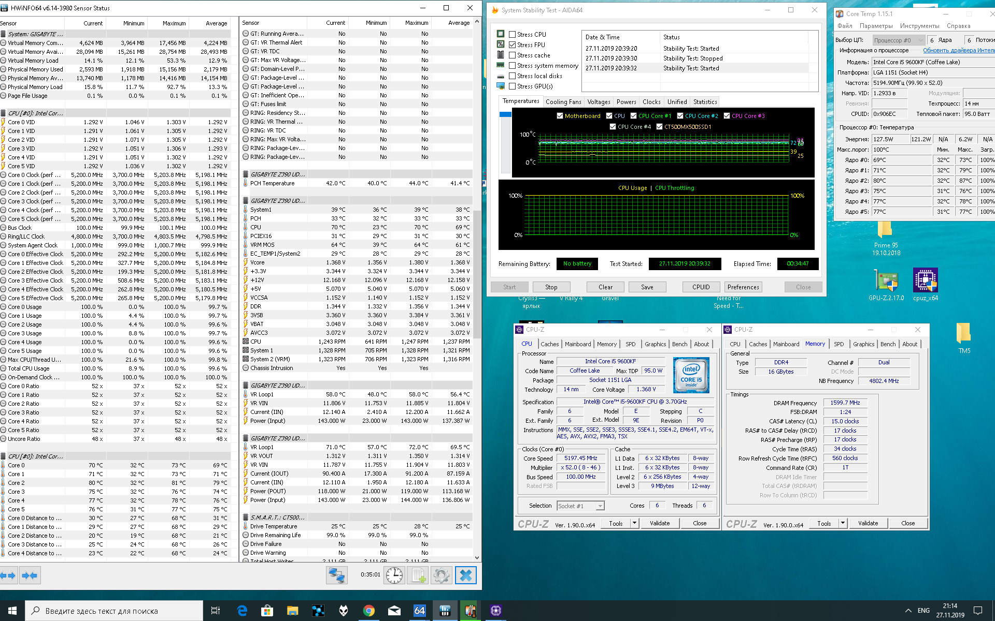Expand CPU-Z Tools dropdown arrow
Viewport: 995px width, 621px height.
point(634,523)
